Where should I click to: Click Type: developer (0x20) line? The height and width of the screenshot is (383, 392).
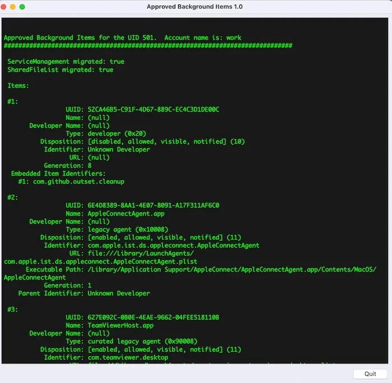point(106,133)
